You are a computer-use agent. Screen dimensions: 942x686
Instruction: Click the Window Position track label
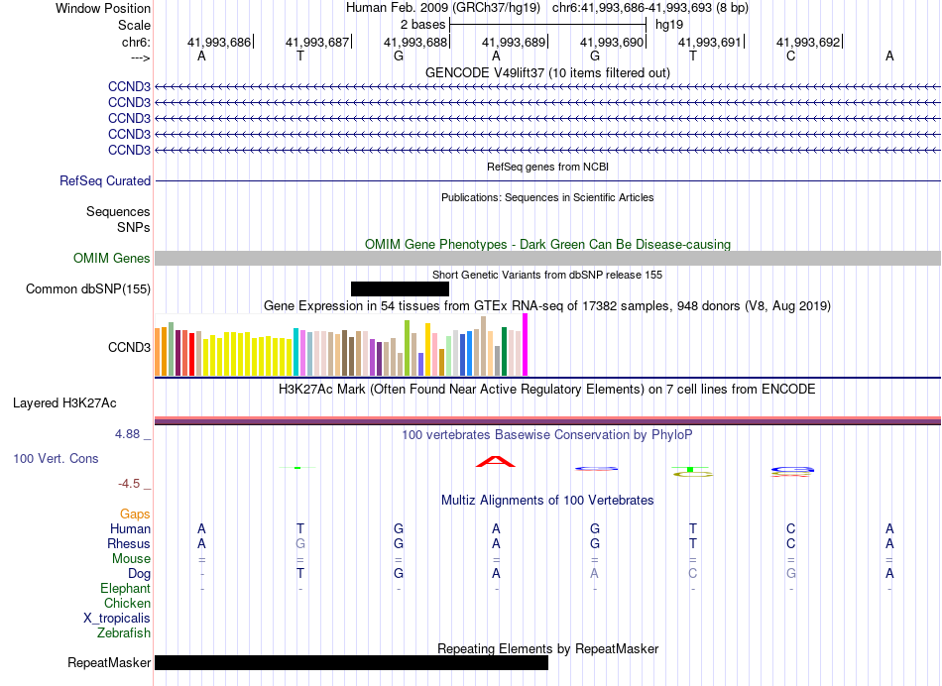[103, 8]
